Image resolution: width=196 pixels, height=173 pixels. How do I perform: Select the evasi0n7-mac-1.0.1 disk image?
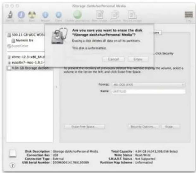[x=26, y=62]
